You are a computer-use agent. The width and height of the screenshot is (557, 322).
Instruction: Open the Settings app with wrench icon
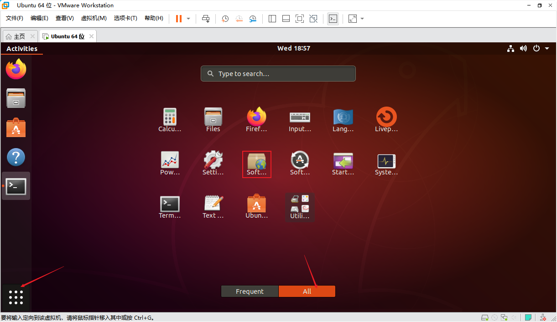pos(213,164)
